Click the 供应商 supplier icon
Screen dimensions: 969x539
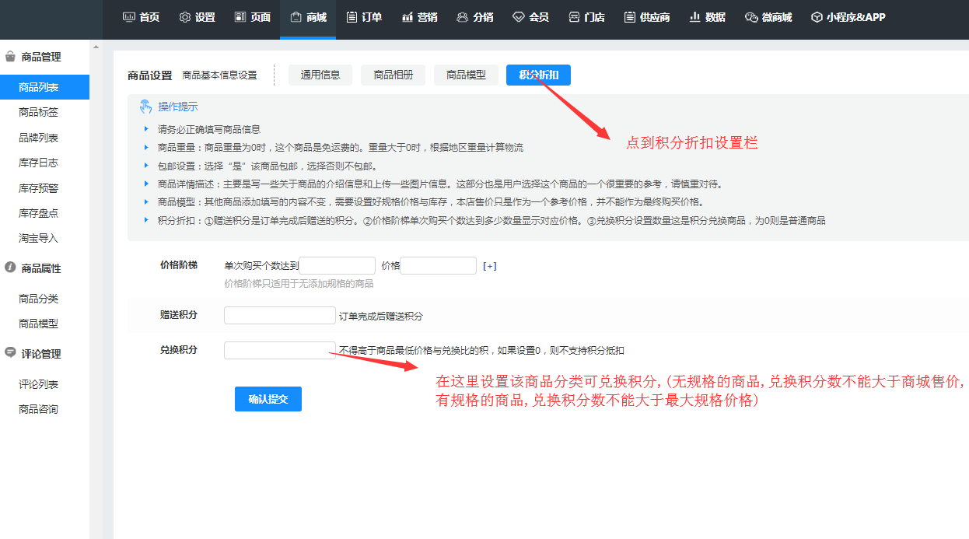[x=629, y=17]
